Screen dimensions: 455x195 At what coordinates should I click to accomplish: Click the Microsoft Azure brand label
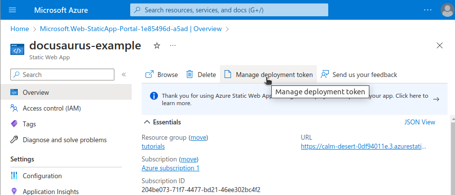pos(61,10)
